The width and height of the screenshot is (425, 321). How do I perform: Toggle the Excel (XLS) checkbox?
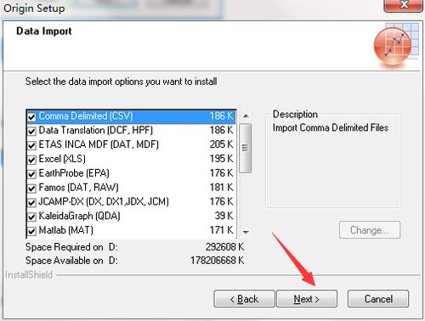[31, 160]
